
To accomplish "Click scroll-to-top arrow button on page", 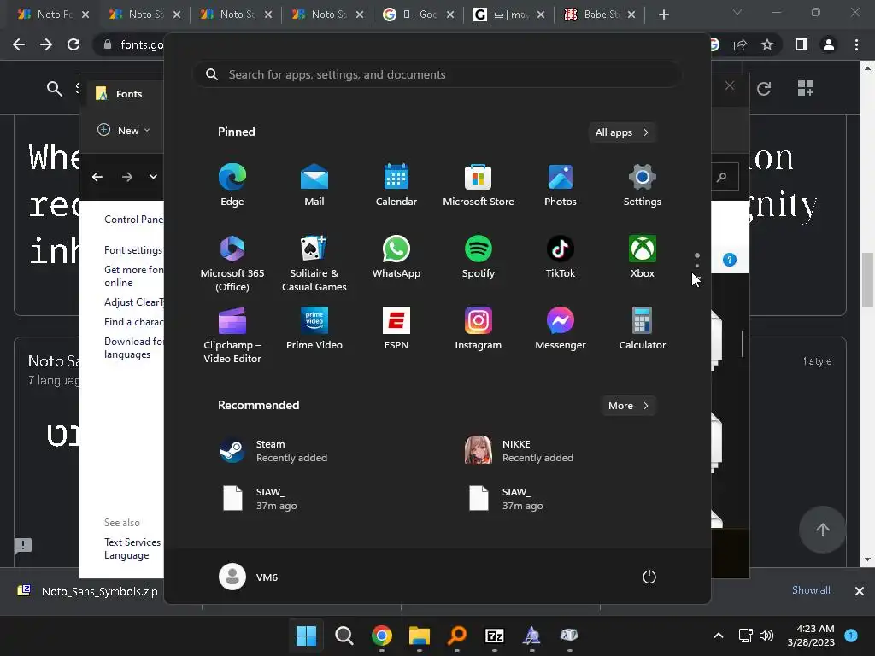I will pyautogui.click(x=823, y=530).
